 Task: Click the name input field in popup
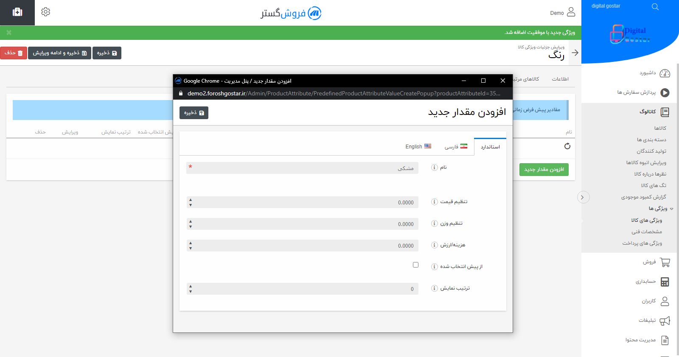pos(302,168)
